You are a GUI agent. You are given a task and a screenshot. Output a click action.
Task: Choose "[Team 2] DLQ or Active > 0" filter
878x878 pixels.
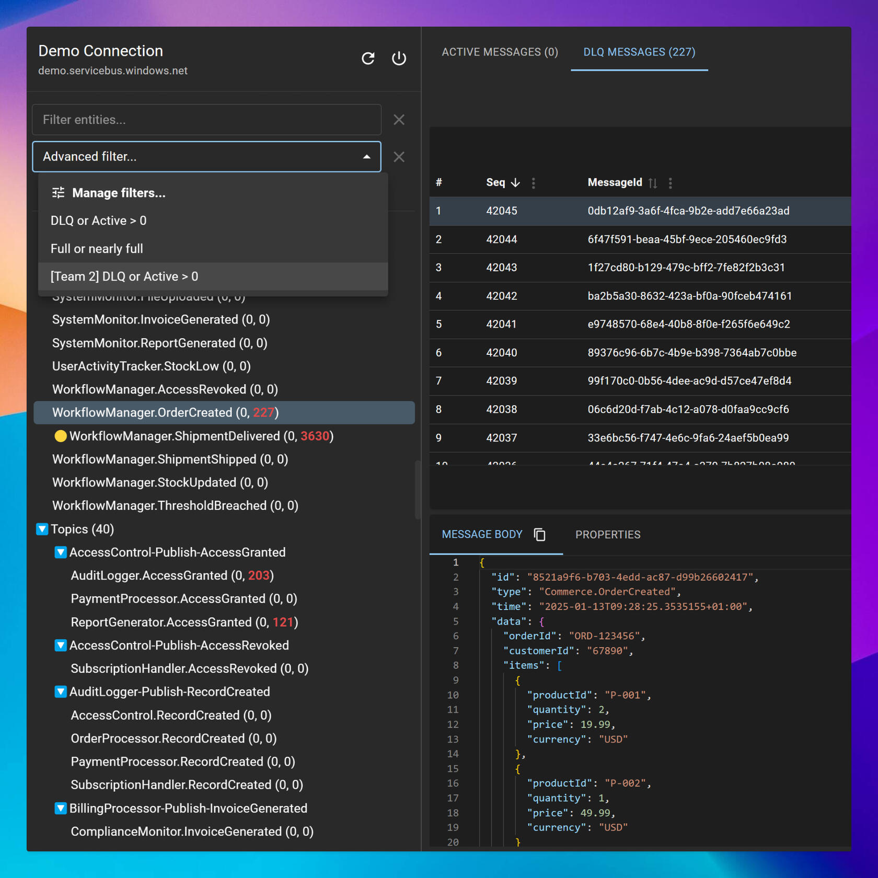point(124,276)
